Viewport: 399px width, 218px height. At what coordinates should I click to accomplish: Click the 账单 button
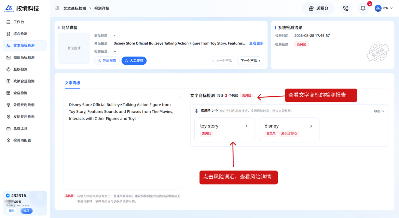(12, 210)
